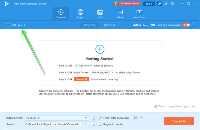Viewport: 200px width, 130px height.
Task: Click the Log in button
Action: 149,4
